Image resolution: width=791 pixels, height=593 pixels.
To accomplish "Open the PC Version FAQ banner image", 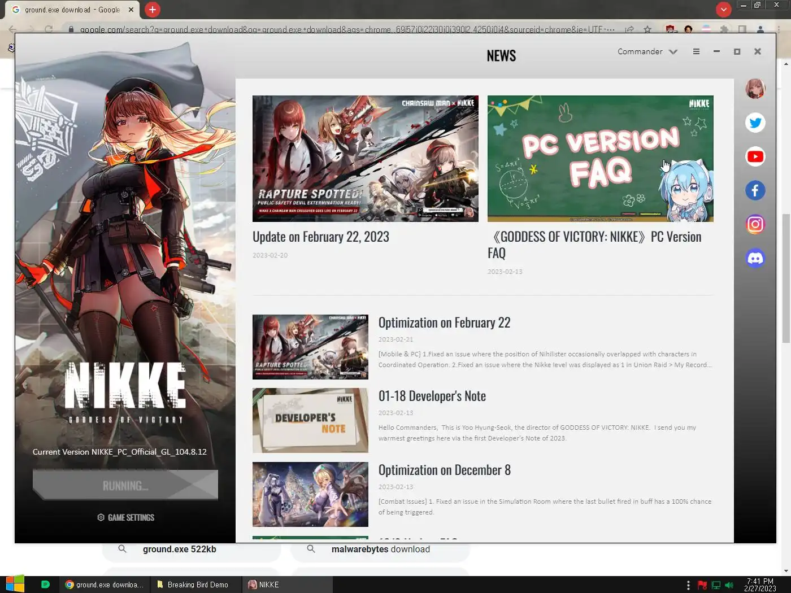I will (600, 159).
